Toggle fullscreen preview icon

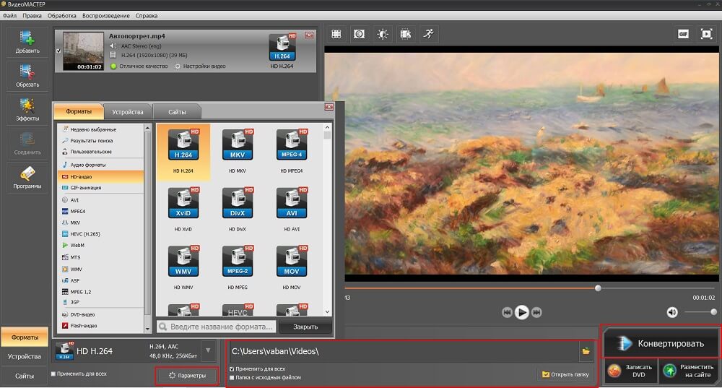[706, 34]
